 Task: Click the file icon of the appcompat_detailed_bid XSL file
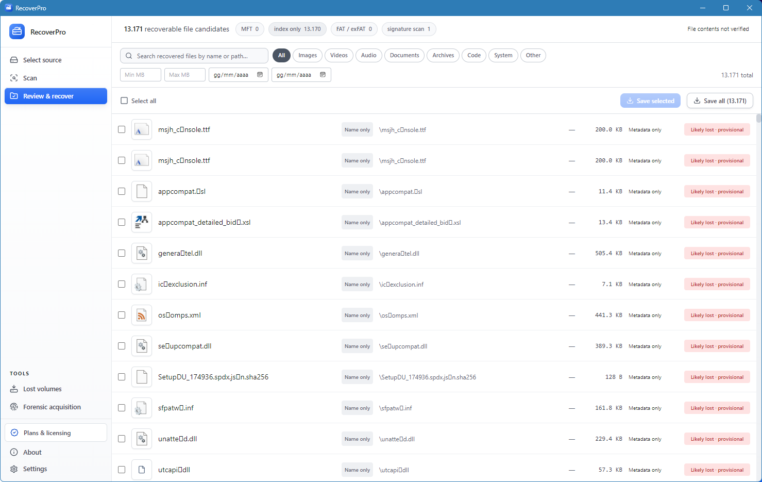tap(142, 222)
